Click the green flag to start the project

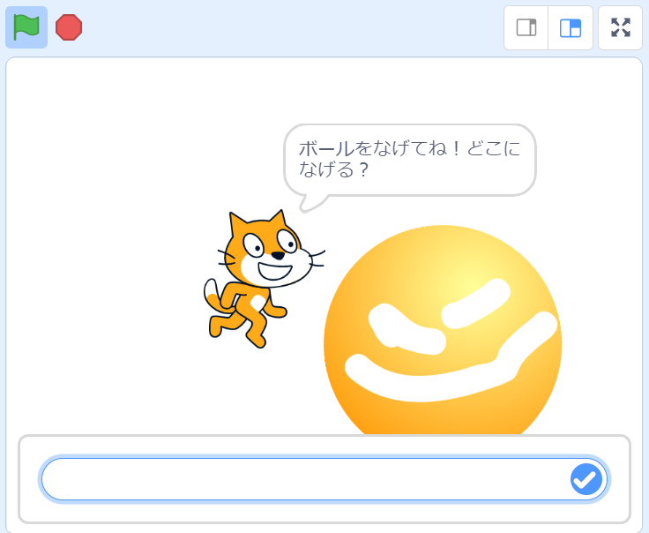click(26, 27)
